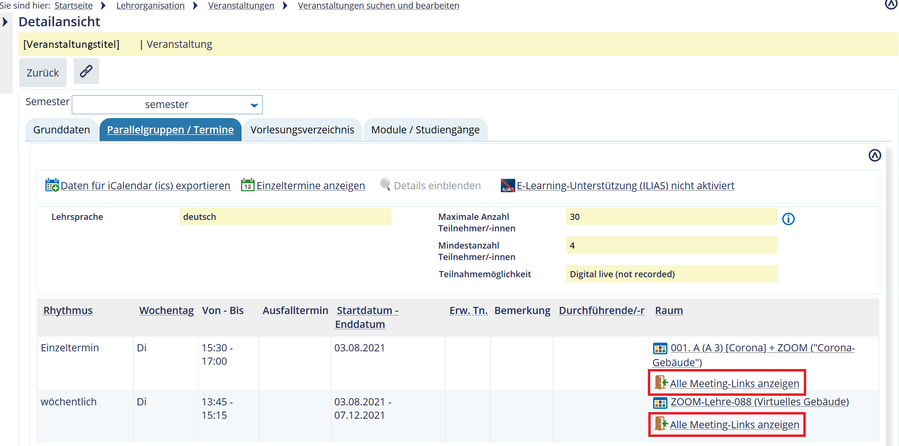Collapse the Parallelgruppen panel with the circled arrow
The image size is (899, 446).
875,155
